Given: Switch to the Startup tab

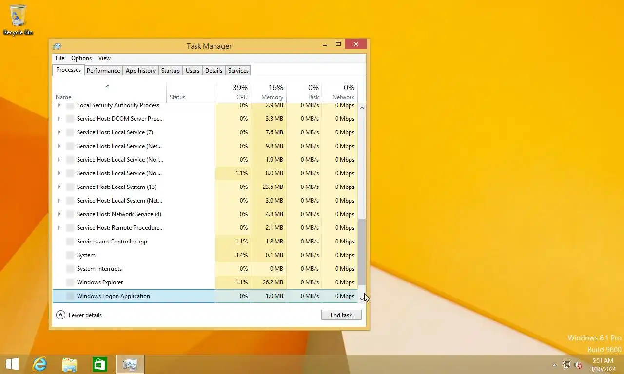Looking at the screenshot, I should (171, 71).
